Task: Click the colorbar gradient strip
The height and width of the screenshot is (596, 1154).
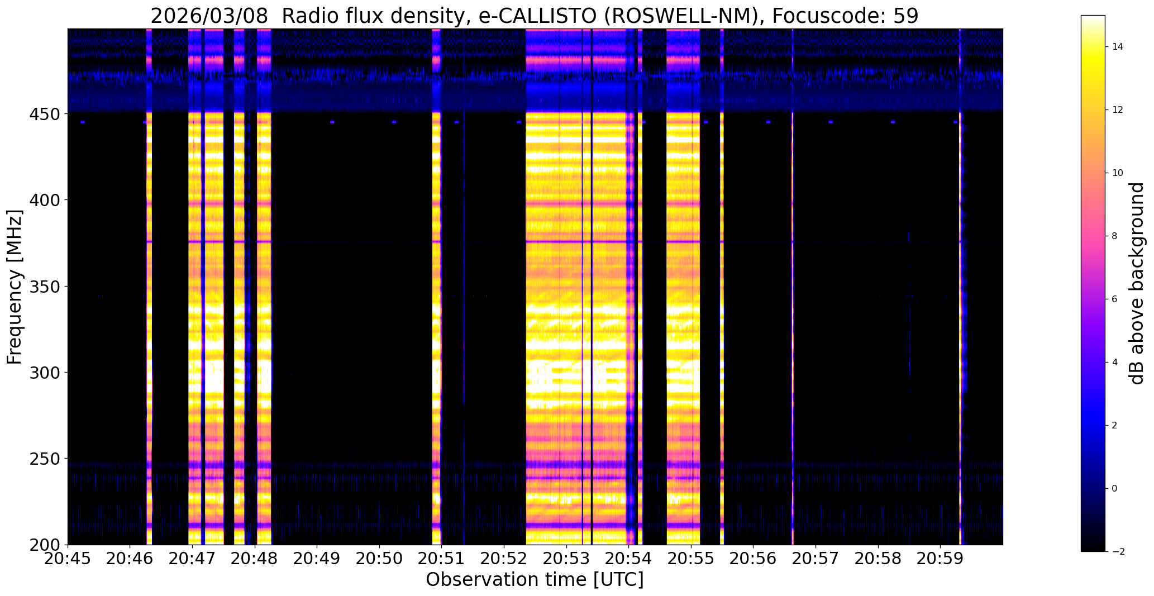Action: pos(1093,283)
